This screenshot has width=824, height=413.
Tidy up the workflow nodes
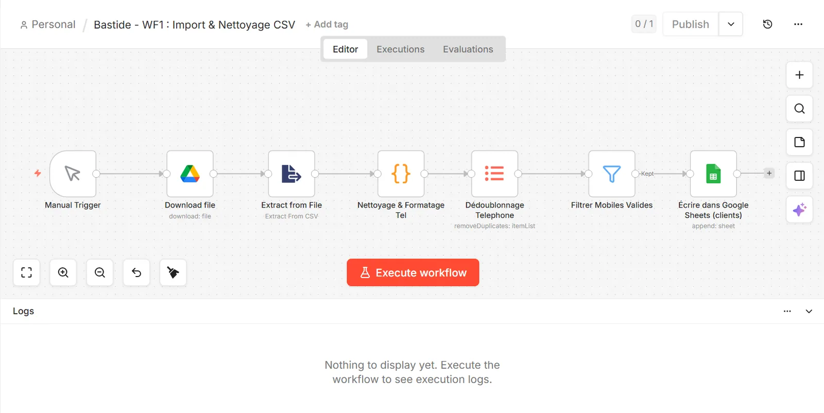pyautogui.click(x=173, y=272)
